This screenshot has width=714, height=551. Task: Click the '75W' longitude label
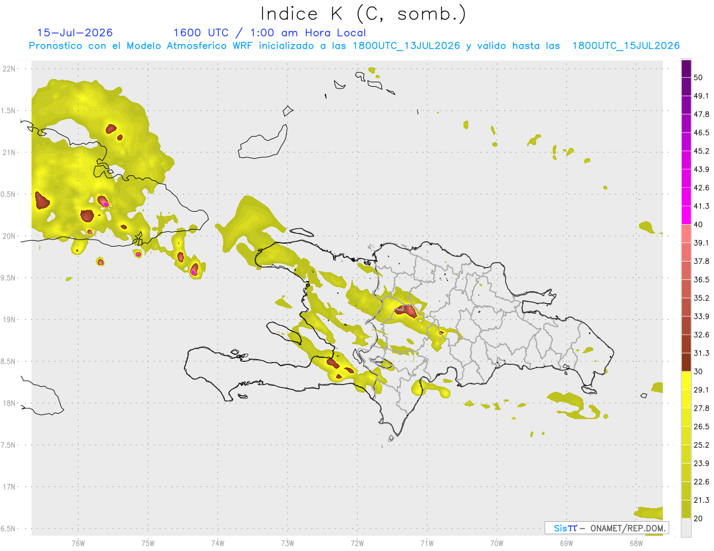click(148, 543)
